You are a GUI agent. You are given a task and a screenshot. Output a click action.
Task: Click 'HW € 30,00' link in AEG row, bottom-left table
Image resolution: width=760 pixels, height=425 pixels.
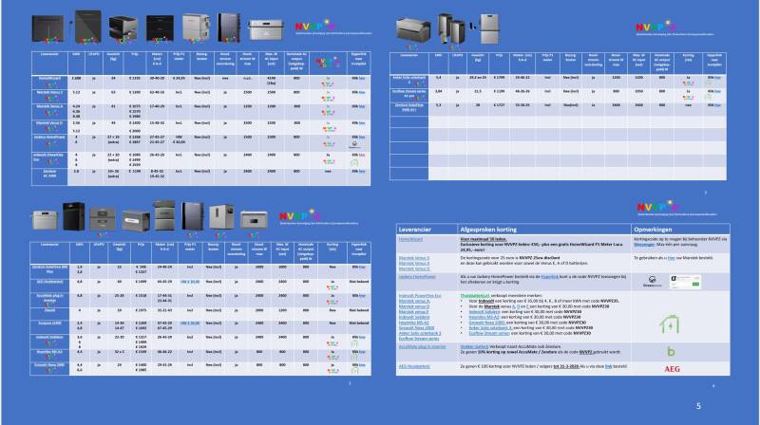(190, 281)
